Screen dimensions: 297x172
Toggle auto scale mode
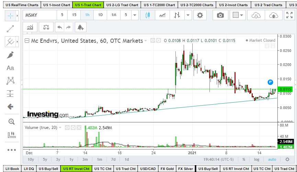[x=272, y=159]
